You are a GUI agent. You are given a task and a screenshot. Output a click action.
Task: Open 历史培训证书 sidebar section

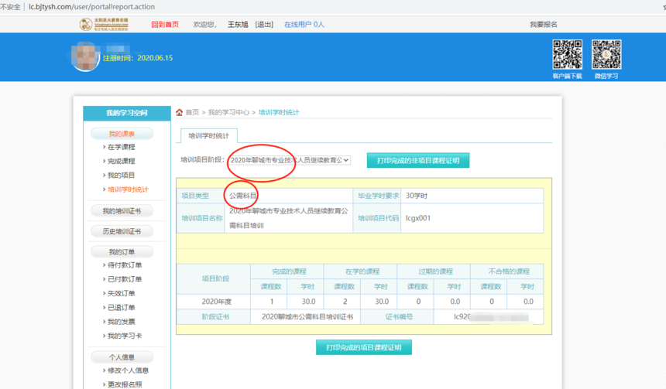[x=122, y=231]
